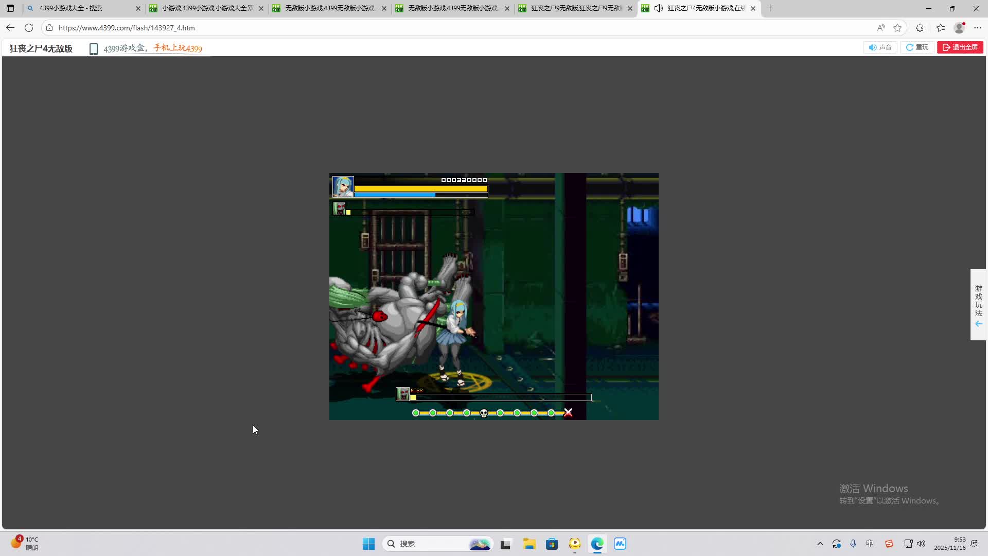The height and width of the screenshot is (556, 988).
Task: Switch to the 狂丧之尸9无敌版 tab
Action: [x=575, y=8]
